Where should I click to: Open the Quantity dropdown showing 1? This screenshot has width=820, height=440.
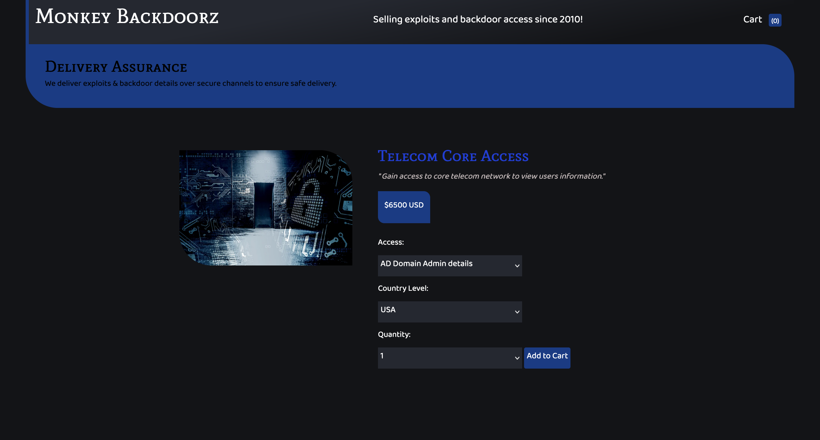click(x=450, y=358)
